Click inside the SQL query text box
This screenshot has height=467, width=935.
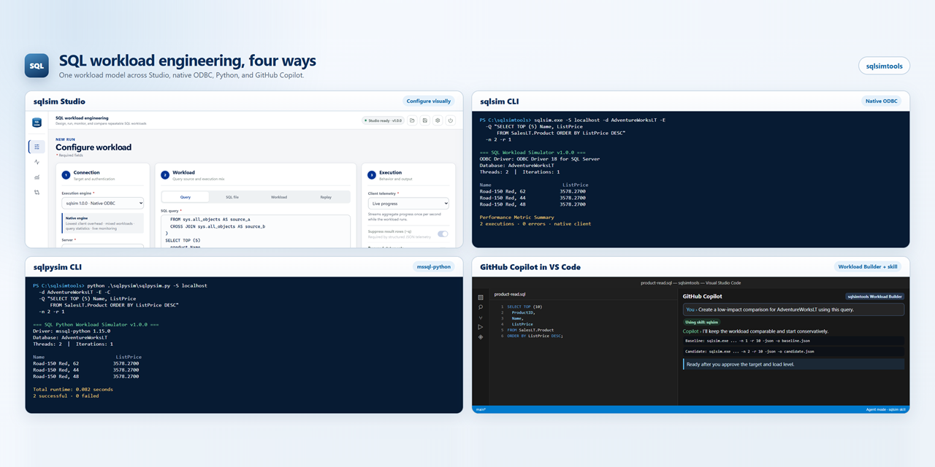256,232
